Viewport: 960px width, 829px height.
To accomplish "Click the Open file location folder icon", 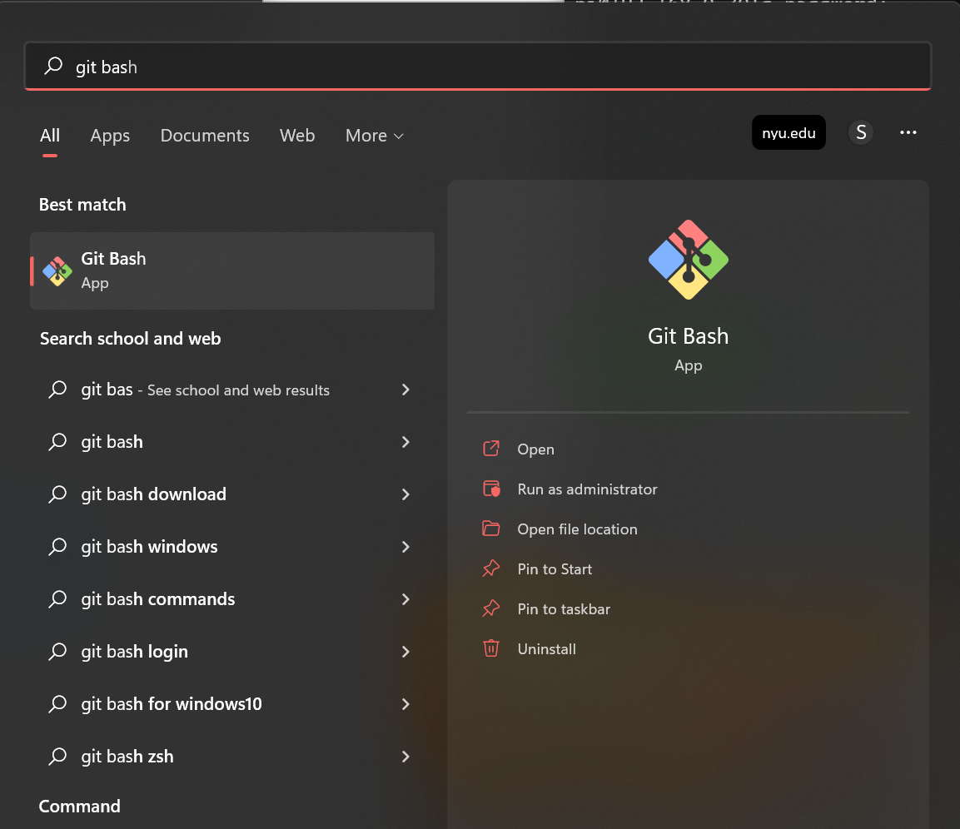I will [491, 529].
